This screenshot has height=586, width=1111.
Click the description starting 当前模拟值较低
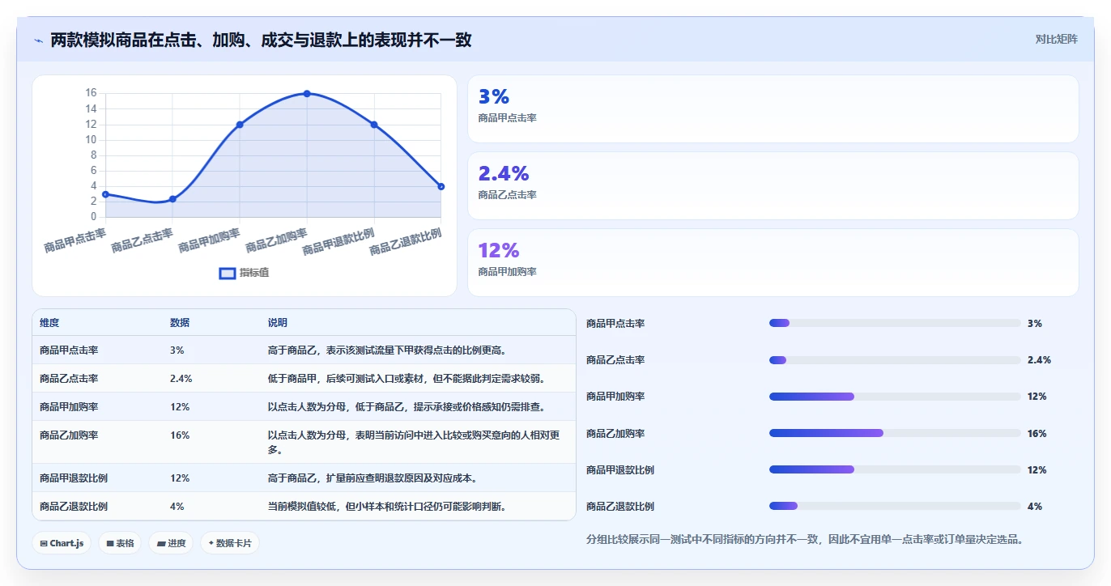point(388,507)
